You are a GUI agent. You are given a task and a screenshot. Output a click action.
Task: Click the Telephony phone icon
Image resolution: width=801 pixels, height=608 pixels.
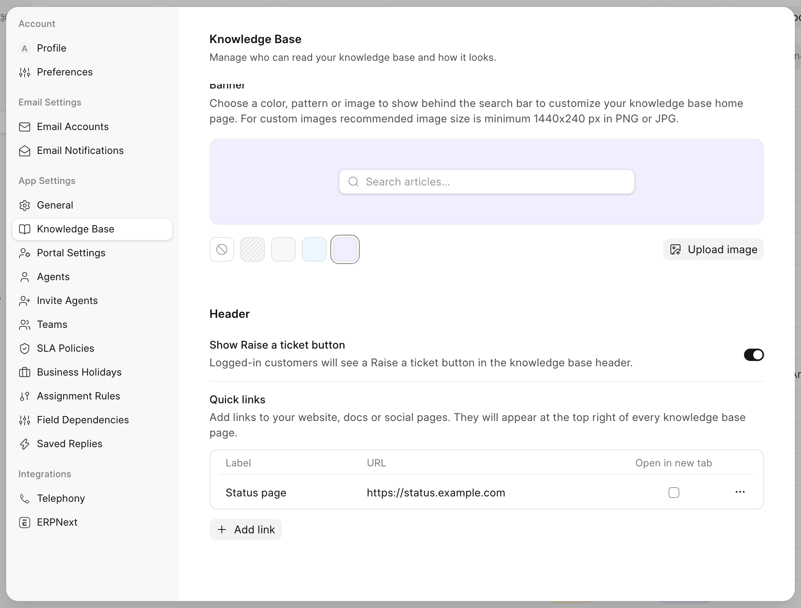click(x=25, y=499)
